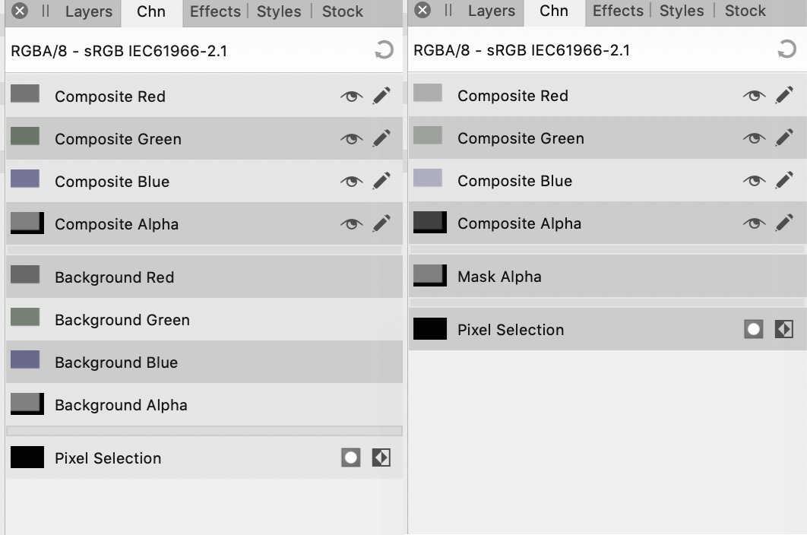Open Stock tab in left panel
807x535 pixels.
tap(342, 11)
